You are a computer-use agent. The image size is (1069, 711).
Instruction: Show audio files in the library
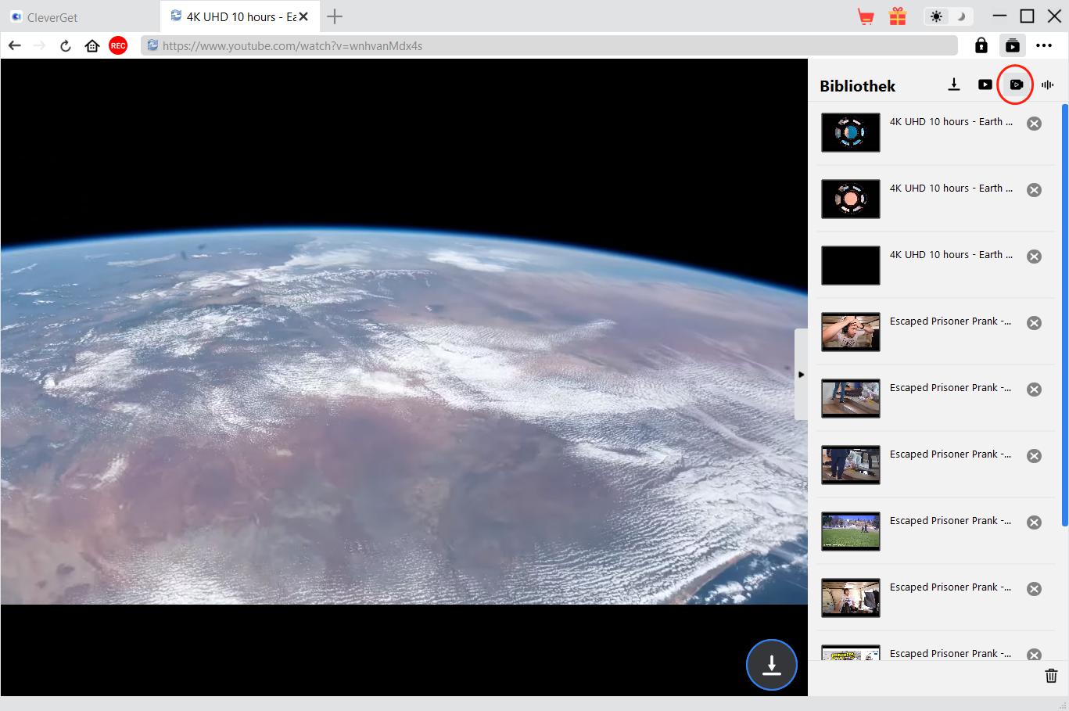pyautogui.click(x=1047, y=84)
